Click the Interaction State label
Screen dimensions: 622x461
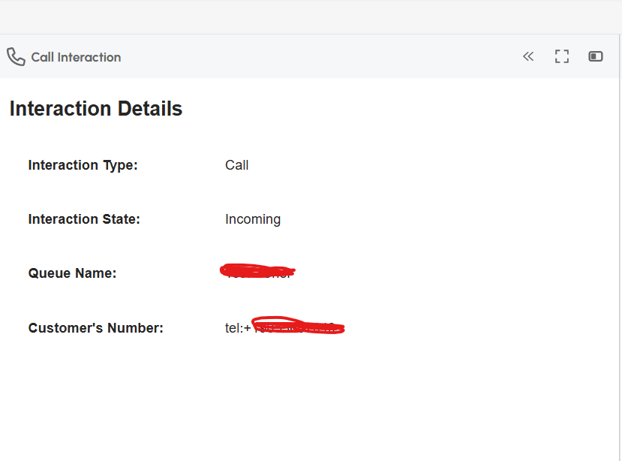[84, 219]
